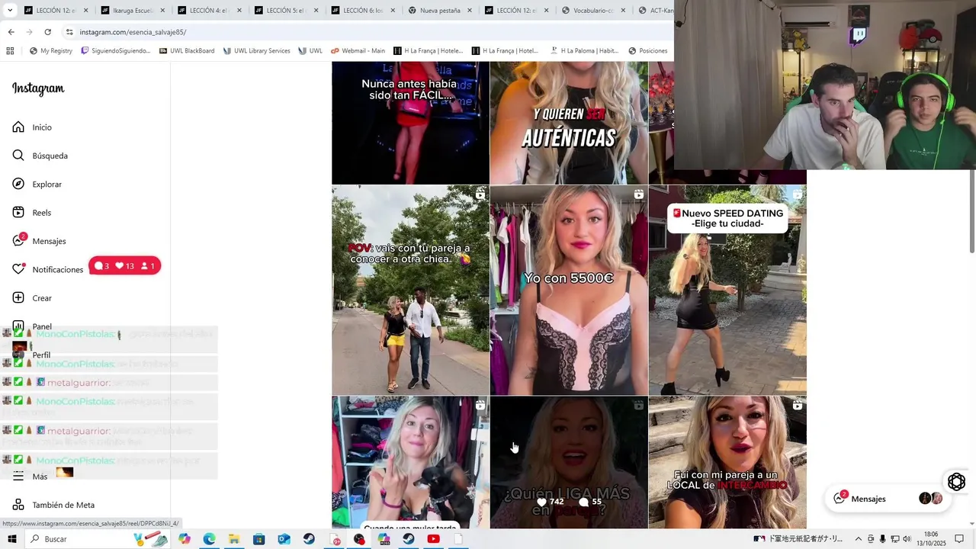Open the Webmail - Main bookmark
The width and height of the screenshot is (976, 549).
pos(358,51)
